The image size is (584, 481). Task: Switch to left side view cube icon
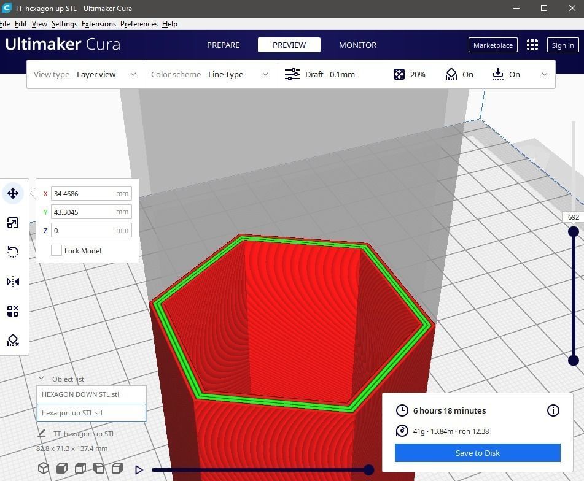point(99,468)
